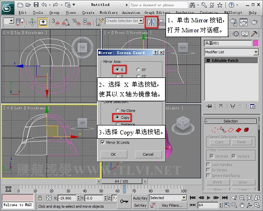Open the Modifiers menu
This screenshot has width=263, height=211.
pyautogui.click(x=108, y=12)
